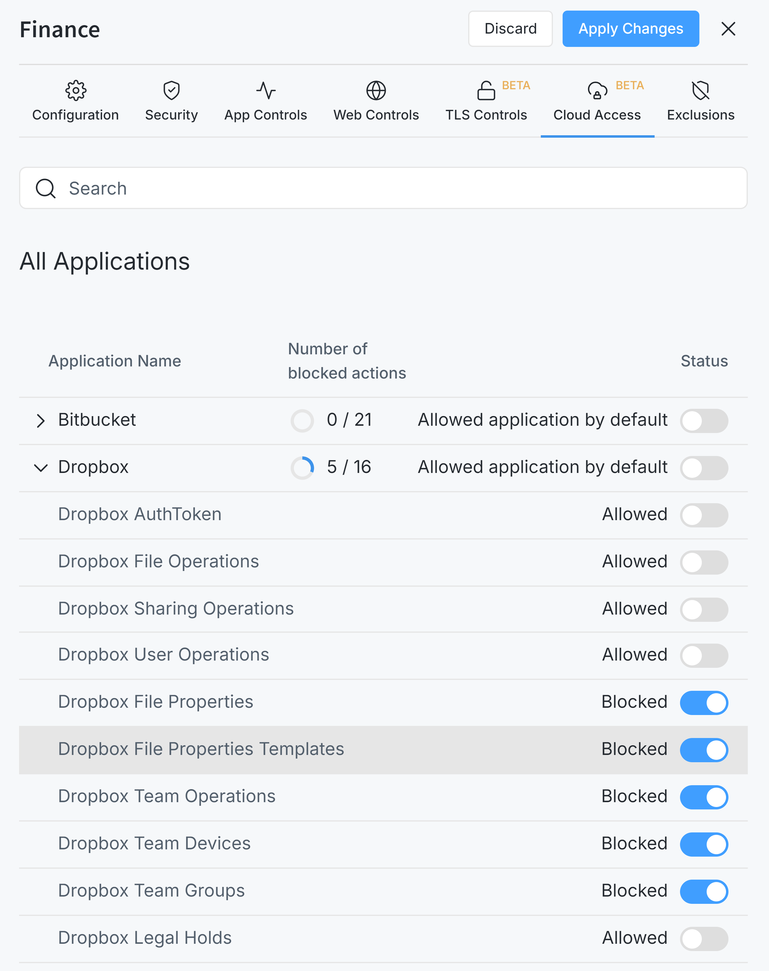Click the Web Controls globe icon

(x=376, y=90)
